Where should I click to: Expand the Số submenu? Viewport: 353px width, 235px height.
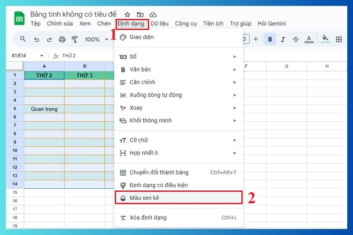pos(179,57)
